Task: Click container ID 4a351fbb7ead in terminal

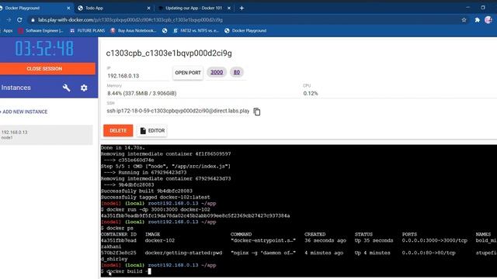Action: coord(119,240)
